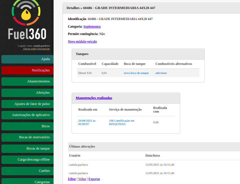Open Cartões in the sidebar
240x184 pixels.
pyautogui.click(x=27, y=171)
